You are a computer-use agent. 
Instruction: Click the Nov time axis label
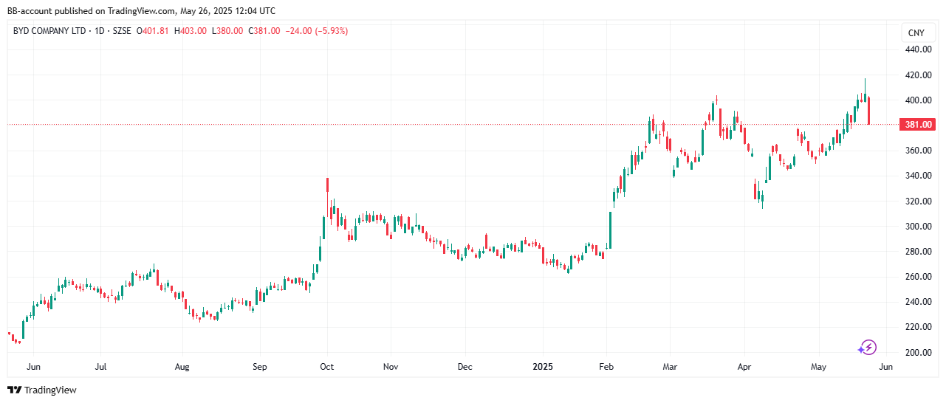(x=391, y=366)
